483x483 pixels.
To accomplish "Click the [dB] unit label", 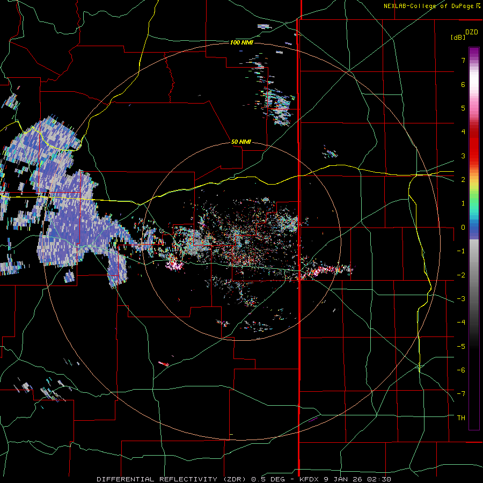I will (458, 37).
